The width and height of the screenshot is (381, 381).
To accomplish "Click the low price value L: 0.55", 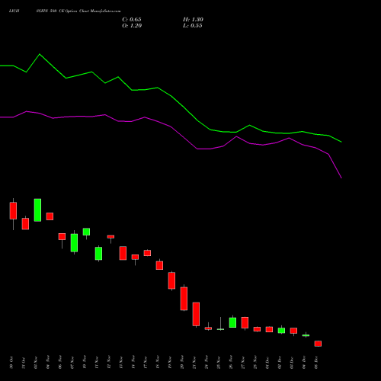I will (x=193, y=26).
